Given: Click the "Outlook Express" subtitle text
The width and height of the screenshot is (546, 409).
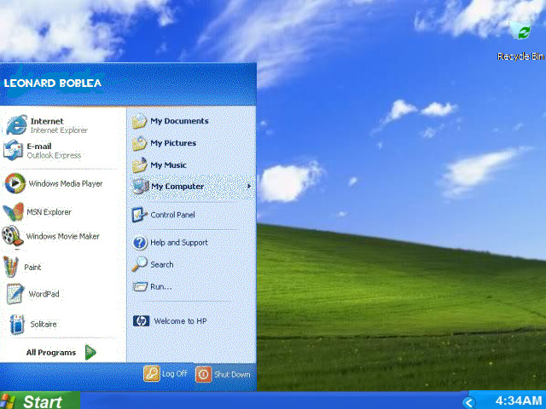Looking at the screenshot, I should pyautogui.click(x=54, y=155).
